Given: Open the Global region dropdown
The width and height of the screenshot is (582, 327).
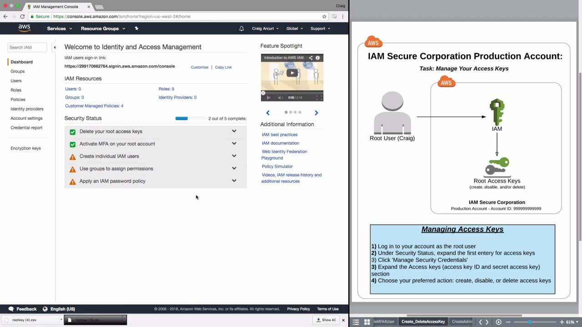Looking at the screenshot, I should tap(295, 29).
